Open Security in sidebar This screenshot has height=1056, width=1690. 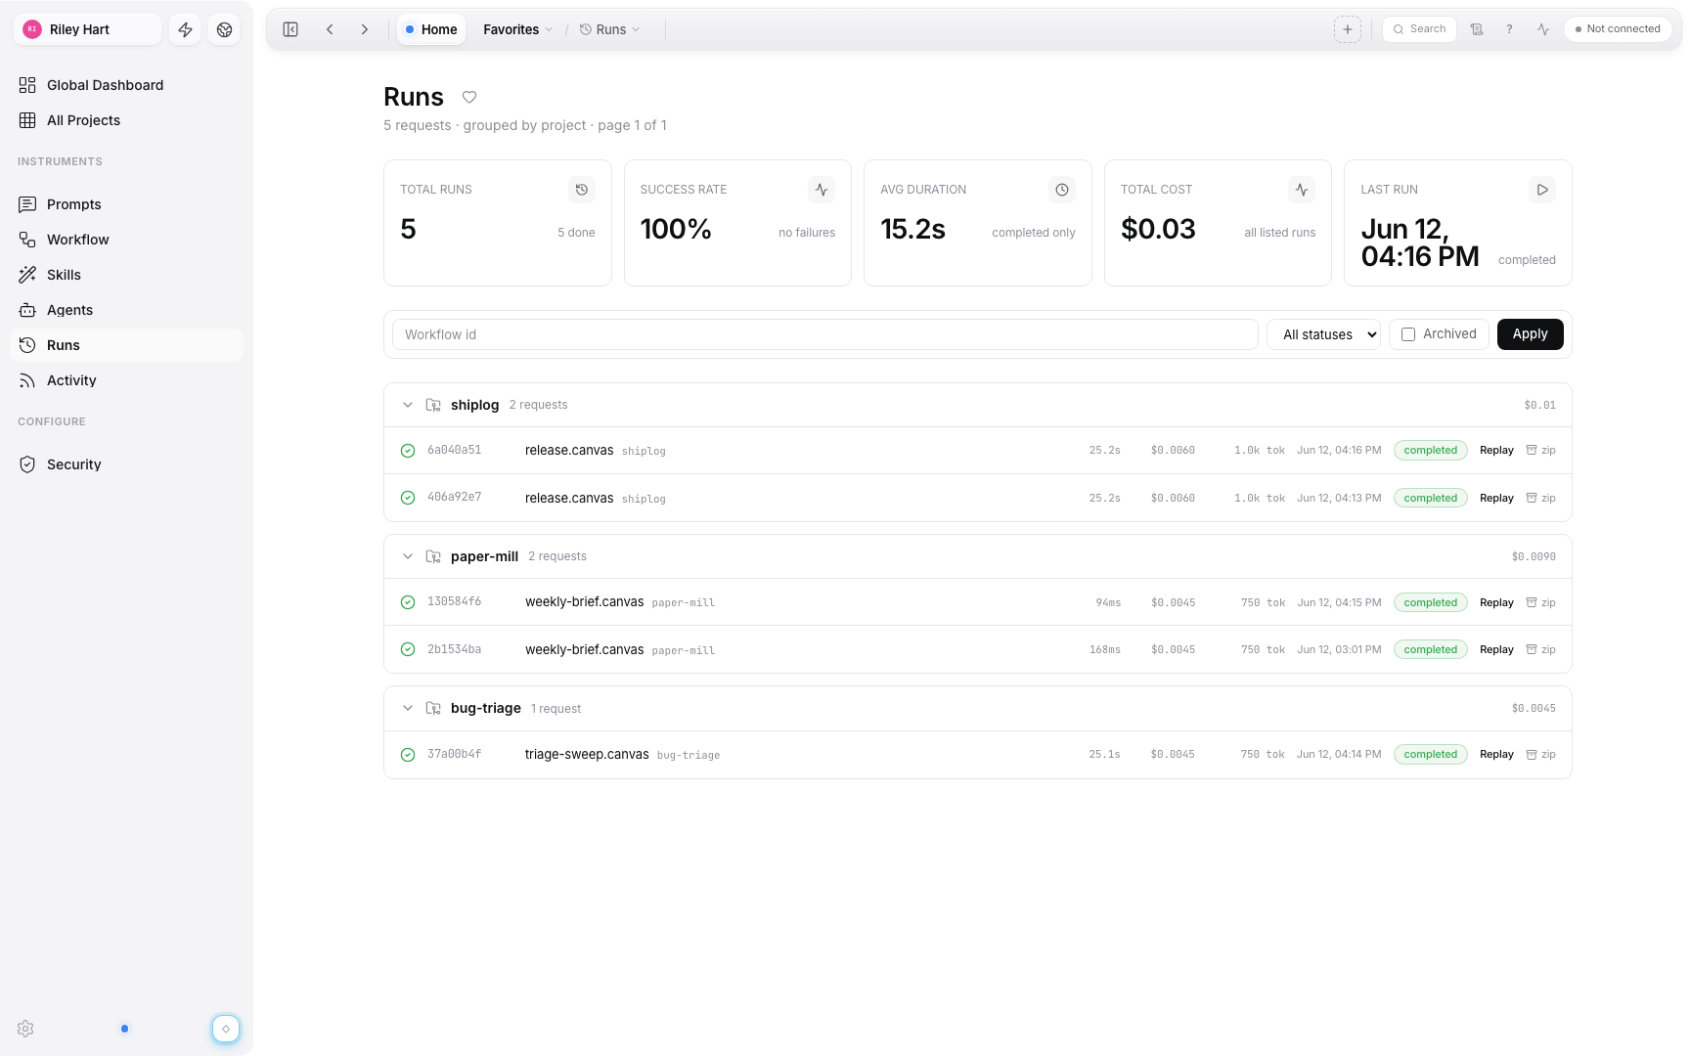(x=126, y=464)
